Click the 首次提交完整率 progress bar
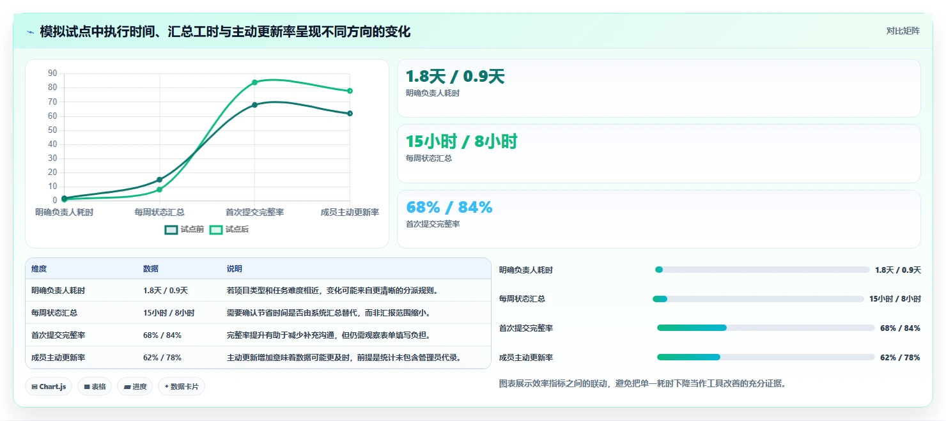946x421 pixels. pos(766,328)
